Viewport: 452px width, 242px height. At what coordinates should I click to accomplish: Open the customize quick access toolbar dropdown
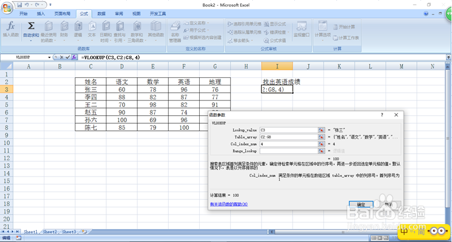coord(50,5)
